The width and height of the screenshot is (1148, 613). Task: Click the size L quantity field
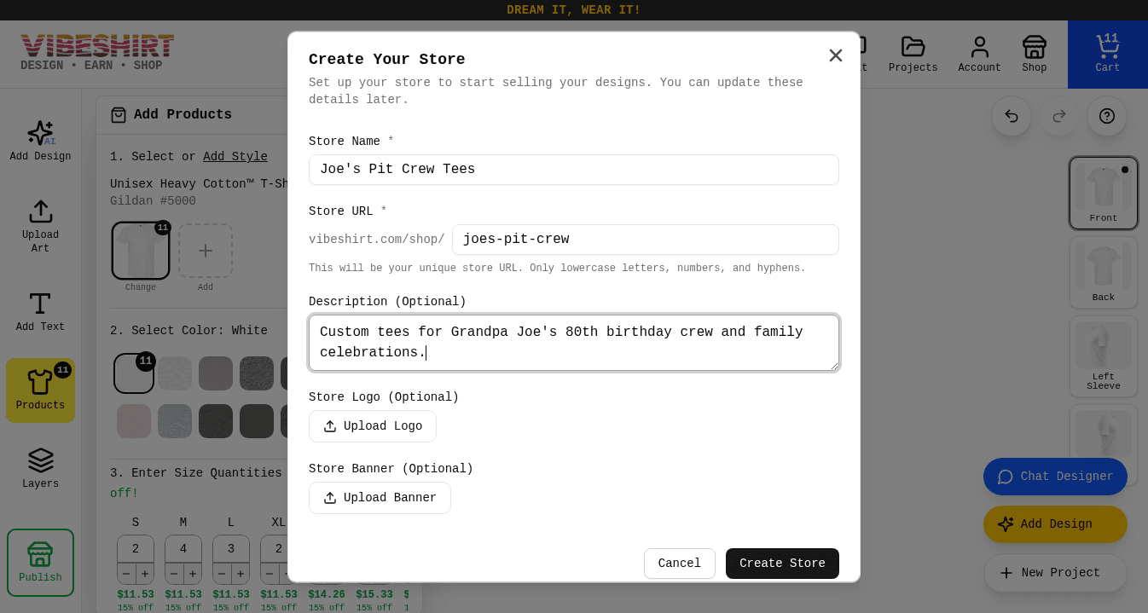point(231,548)
